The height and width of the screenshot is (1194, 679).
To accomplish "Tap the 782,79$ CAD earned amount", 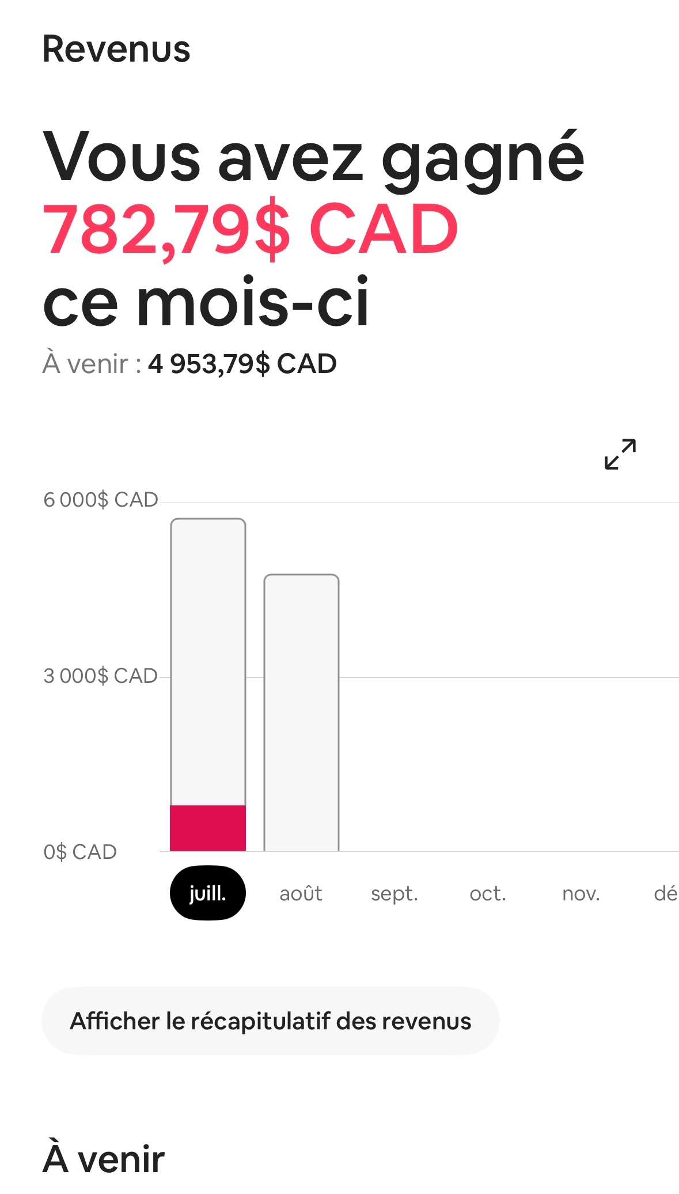I will pos(250,229).
